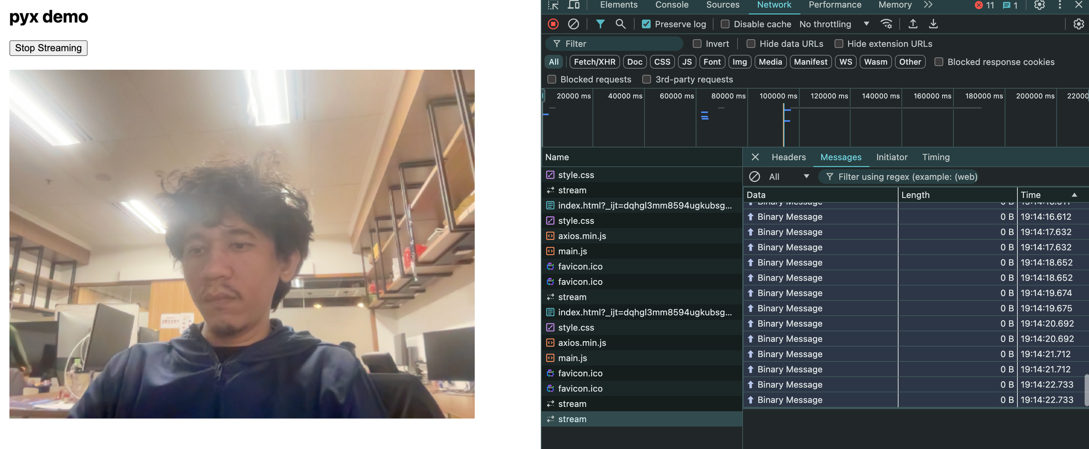This screenshot has width=1089, height=449.
Task: Uncheck the Preserve log checkbox
Action: 646,24
